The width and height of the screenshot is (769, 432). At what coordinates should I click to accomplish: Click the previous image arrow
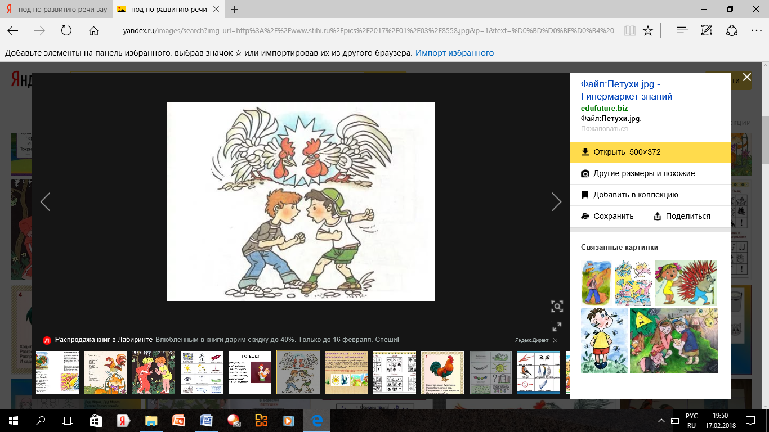(46, 201)
